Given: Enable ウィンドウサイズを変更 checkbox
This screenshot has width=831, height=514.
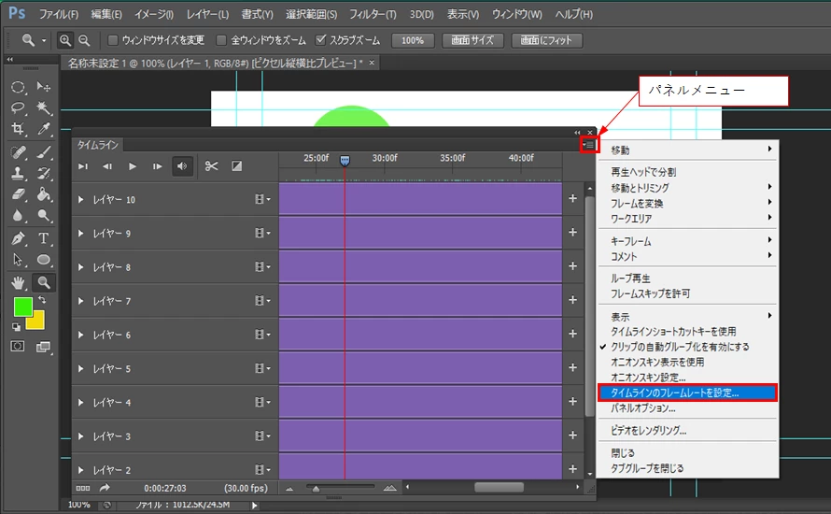Looking at the screenshot, I should [112, 40].
